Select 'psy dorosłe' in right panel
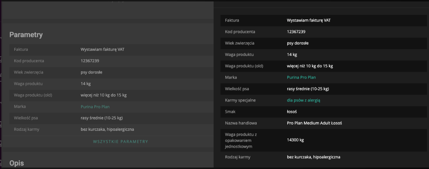 (x=297, y=43)
